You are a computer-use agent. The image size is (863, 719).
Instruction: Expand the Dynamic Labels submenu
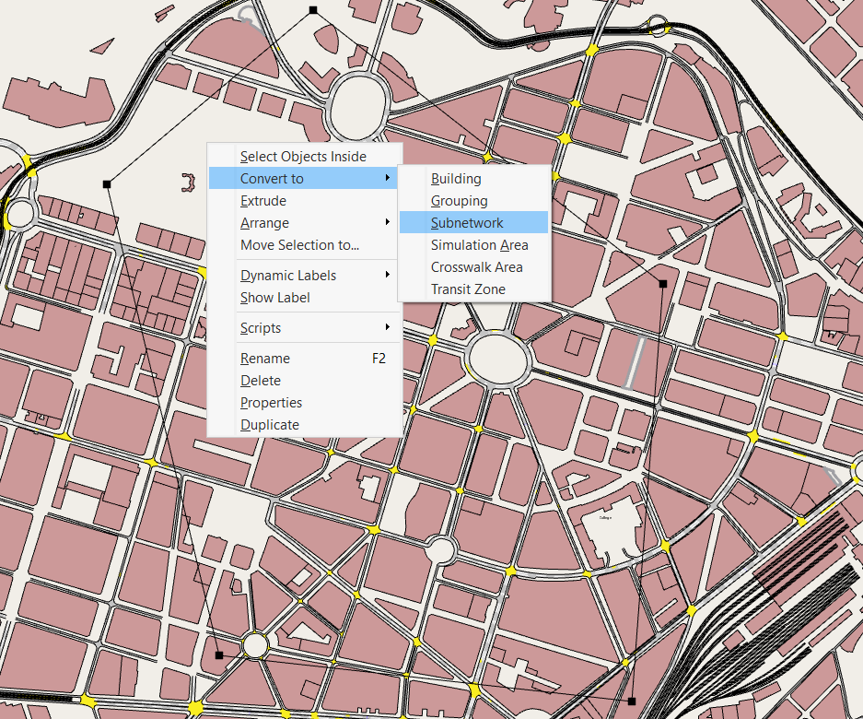pyautogui.click(x=288, y=276)
